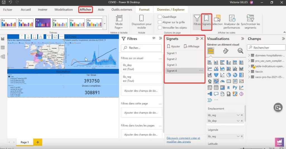Open the Analytics magnifier tab in Visualisations
Screen dimensions: 286x149
(x=240, y=51)
